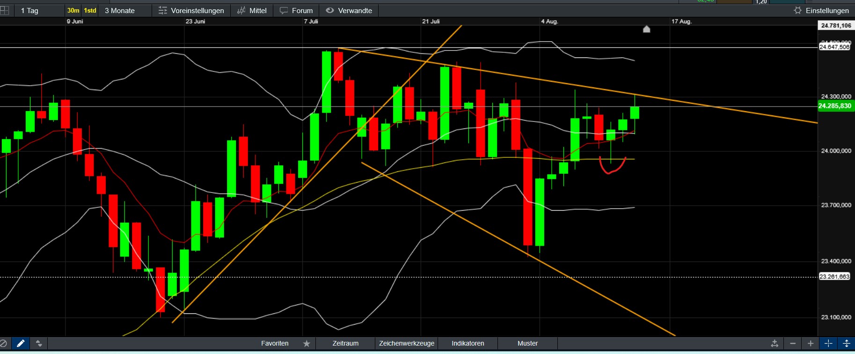Click the 24.781,106 top price label

coord(836,26)
